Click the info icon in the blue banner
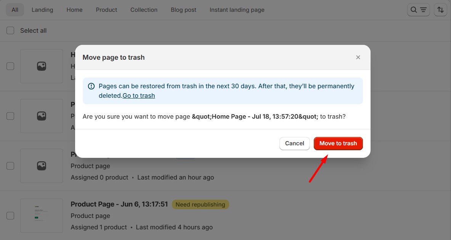The image size is (451, 240). click(91, 86)
